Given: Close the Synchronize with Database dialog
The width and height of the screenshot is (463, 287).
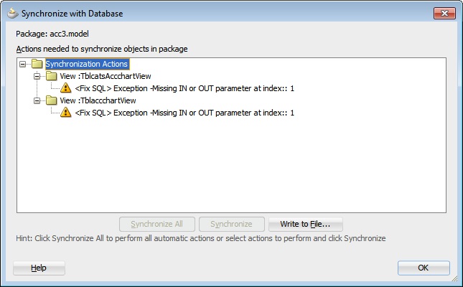Looking at the screenshot, I should (442, 13).
